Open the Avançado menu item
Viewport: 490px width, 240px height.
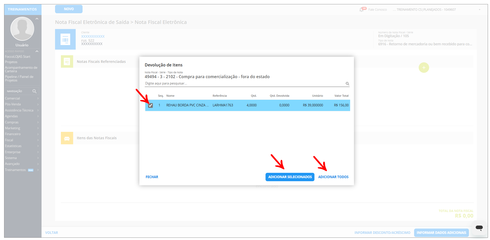click(x=22, y=164)
